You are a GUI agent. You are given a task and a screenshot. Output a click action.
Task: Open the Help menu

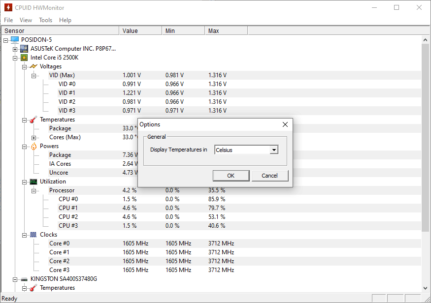tap(65, 20)
